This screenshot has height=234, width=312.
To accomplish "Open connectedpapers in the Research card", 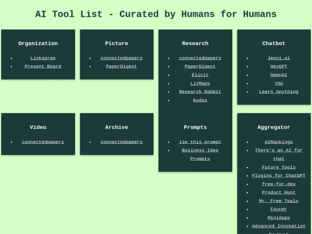I will click(x=200, y=58).
